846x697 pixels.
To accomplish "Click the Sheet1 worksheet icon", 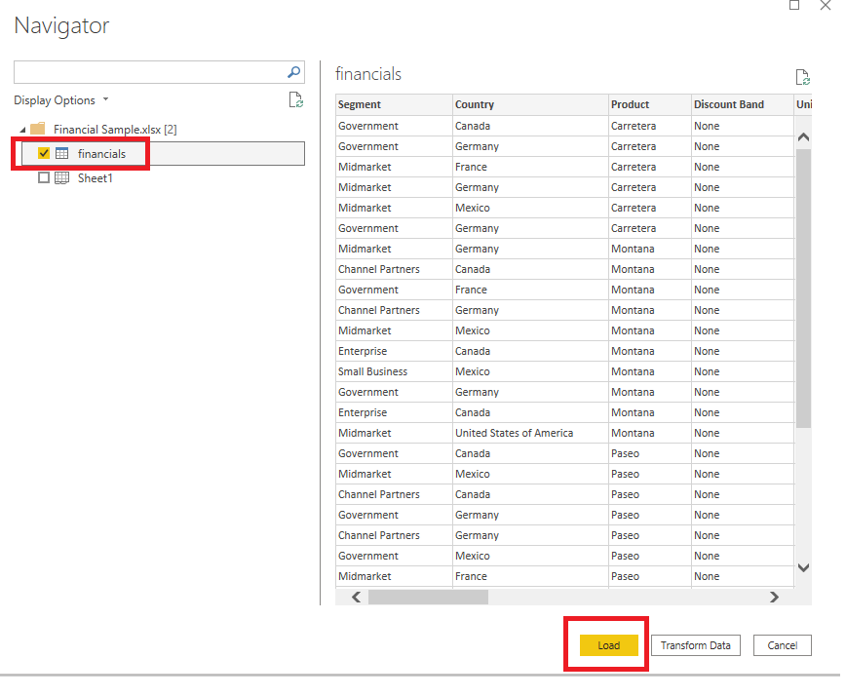I will (61, 178).
